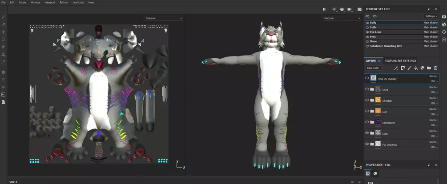
Task: Select the Paint brush tool in left toolbar
Action: pos(4,17)
